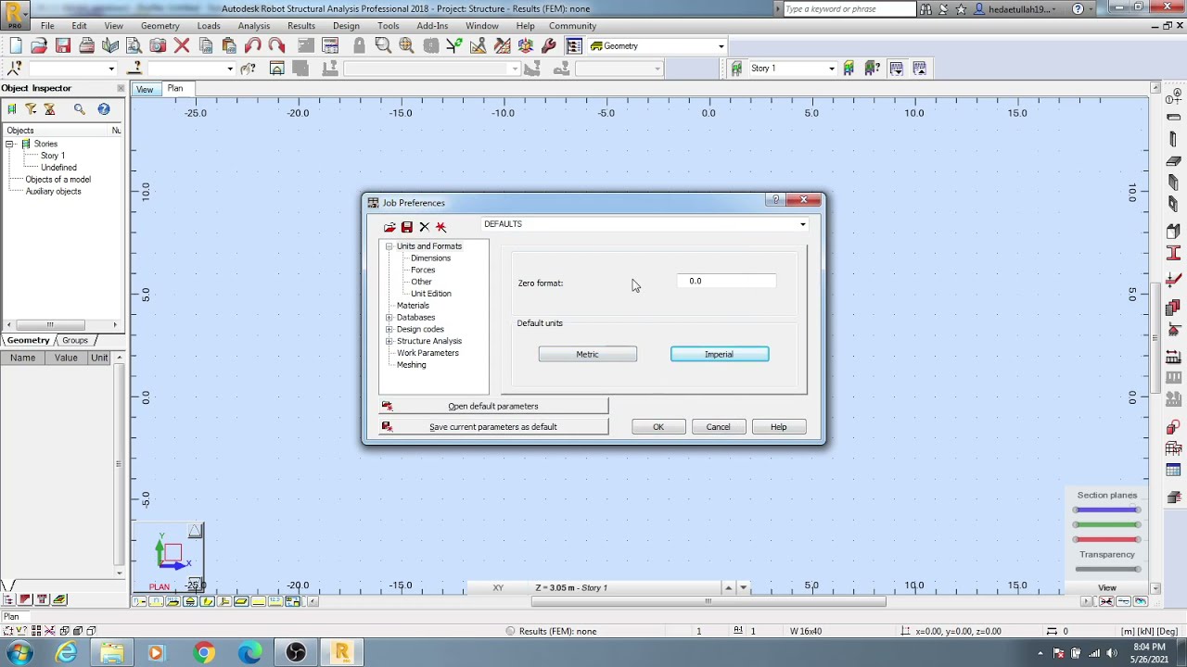Screen dimensions: 1187x667
Task: Select Story 1 in Object Inspector tree
Action: [x=52, y=157]
